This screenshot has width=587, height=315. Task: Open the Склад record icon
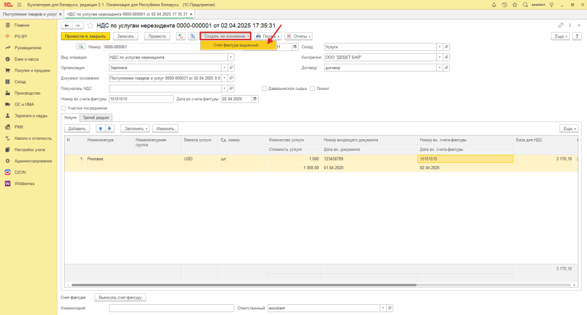(x=446, y=47)
